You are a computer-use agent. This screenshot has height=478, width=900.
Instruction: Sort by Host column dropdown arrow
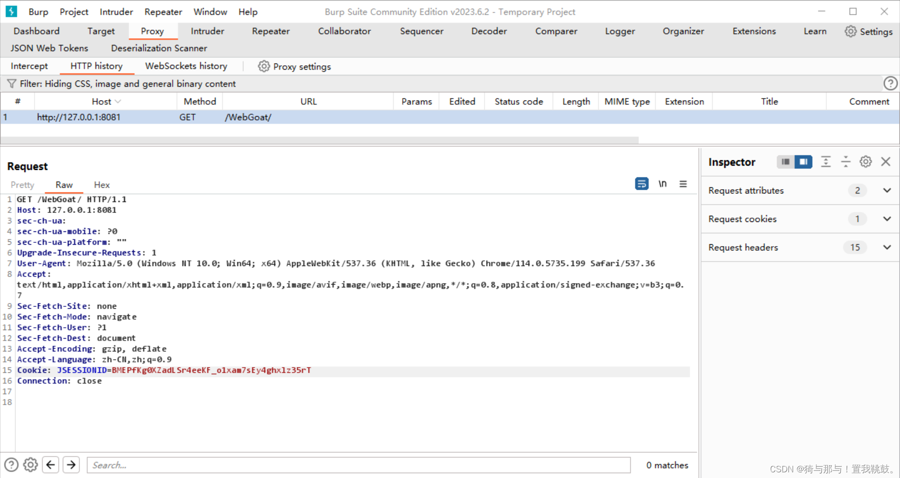(x=118, y=101)
